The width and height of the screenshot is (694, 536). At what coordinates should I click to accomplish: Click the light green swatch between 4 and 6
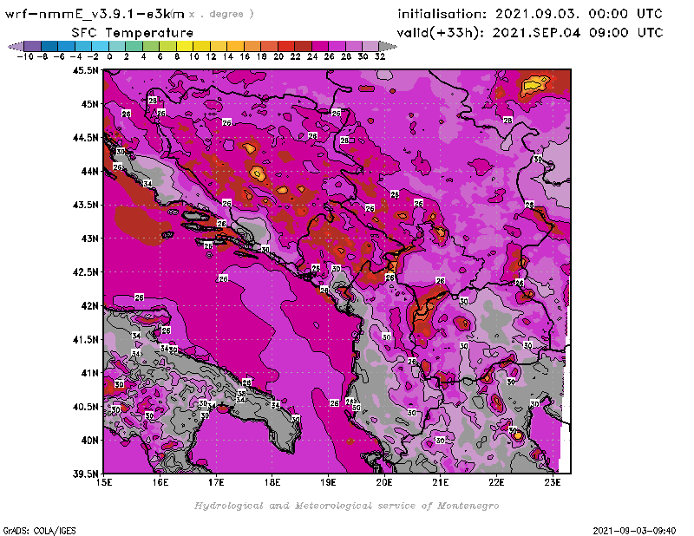[151, 46]
